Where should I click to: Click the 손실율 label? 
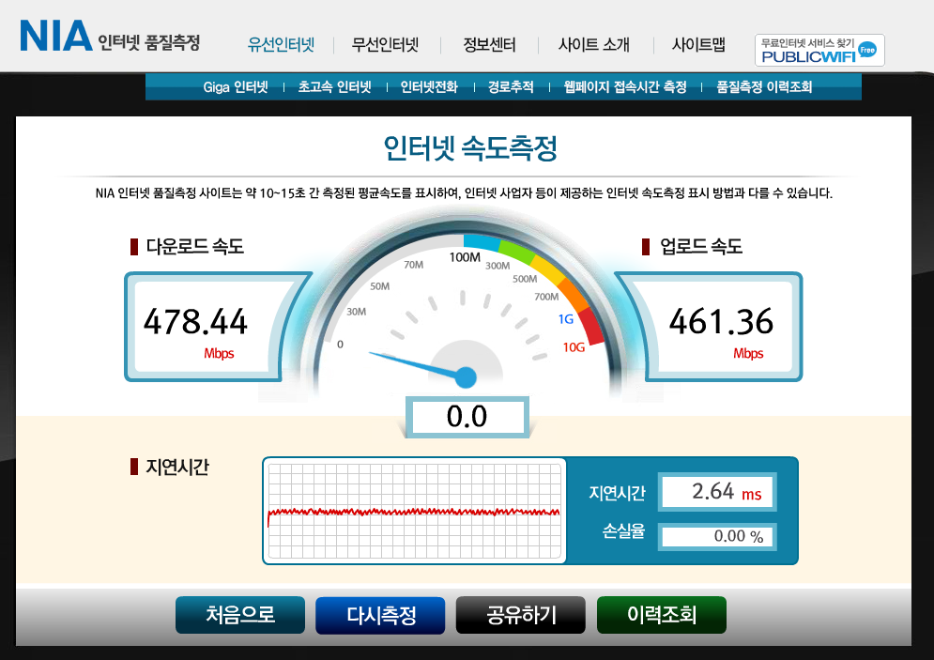point(623,530)
